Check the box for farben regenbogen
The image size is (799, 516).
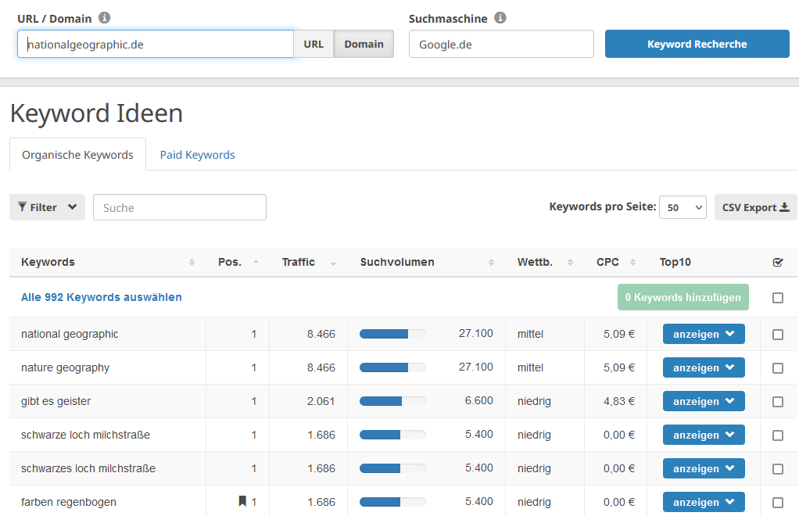778,502
